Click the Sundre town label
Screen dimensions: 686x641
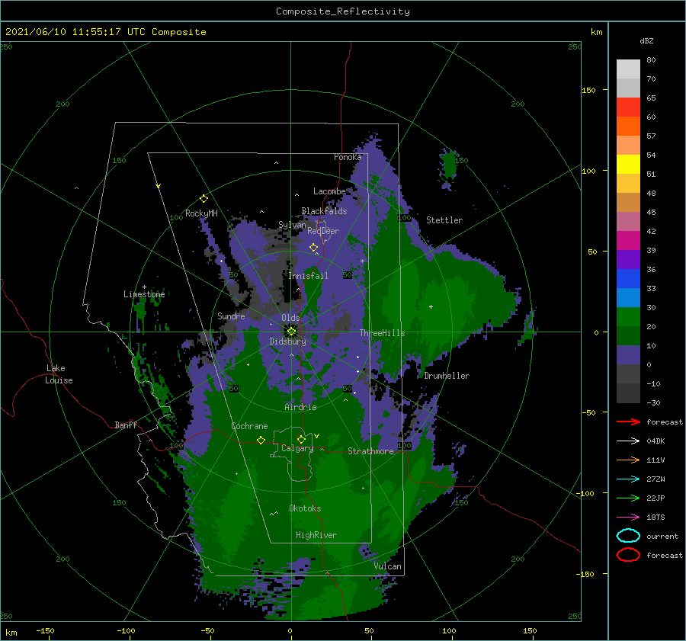pos(231,316)
